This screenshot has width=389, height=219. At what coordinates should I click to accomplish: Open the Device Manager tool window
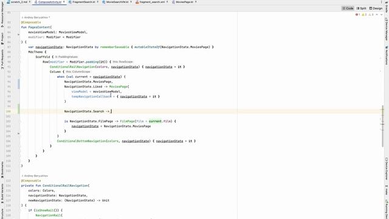point(387,29)
